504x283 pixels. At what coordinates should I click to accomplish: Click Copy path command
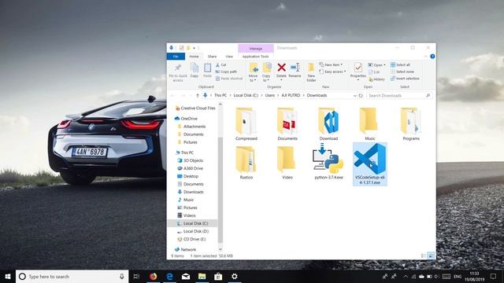[226, 72]
